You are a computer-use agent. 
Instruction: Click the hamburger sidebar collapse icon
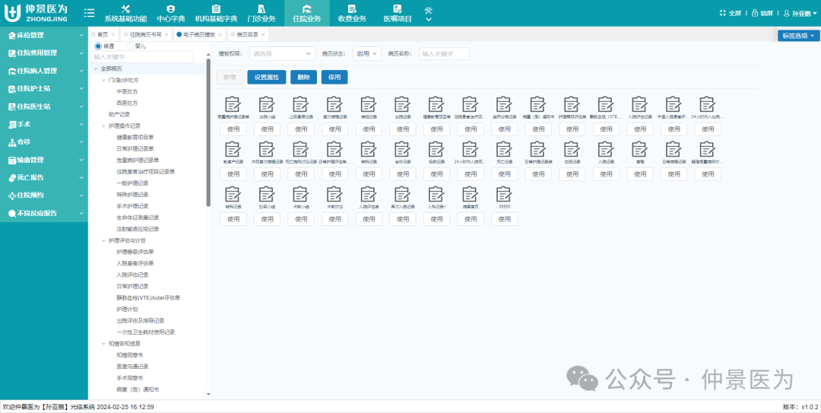pos(89,13)
